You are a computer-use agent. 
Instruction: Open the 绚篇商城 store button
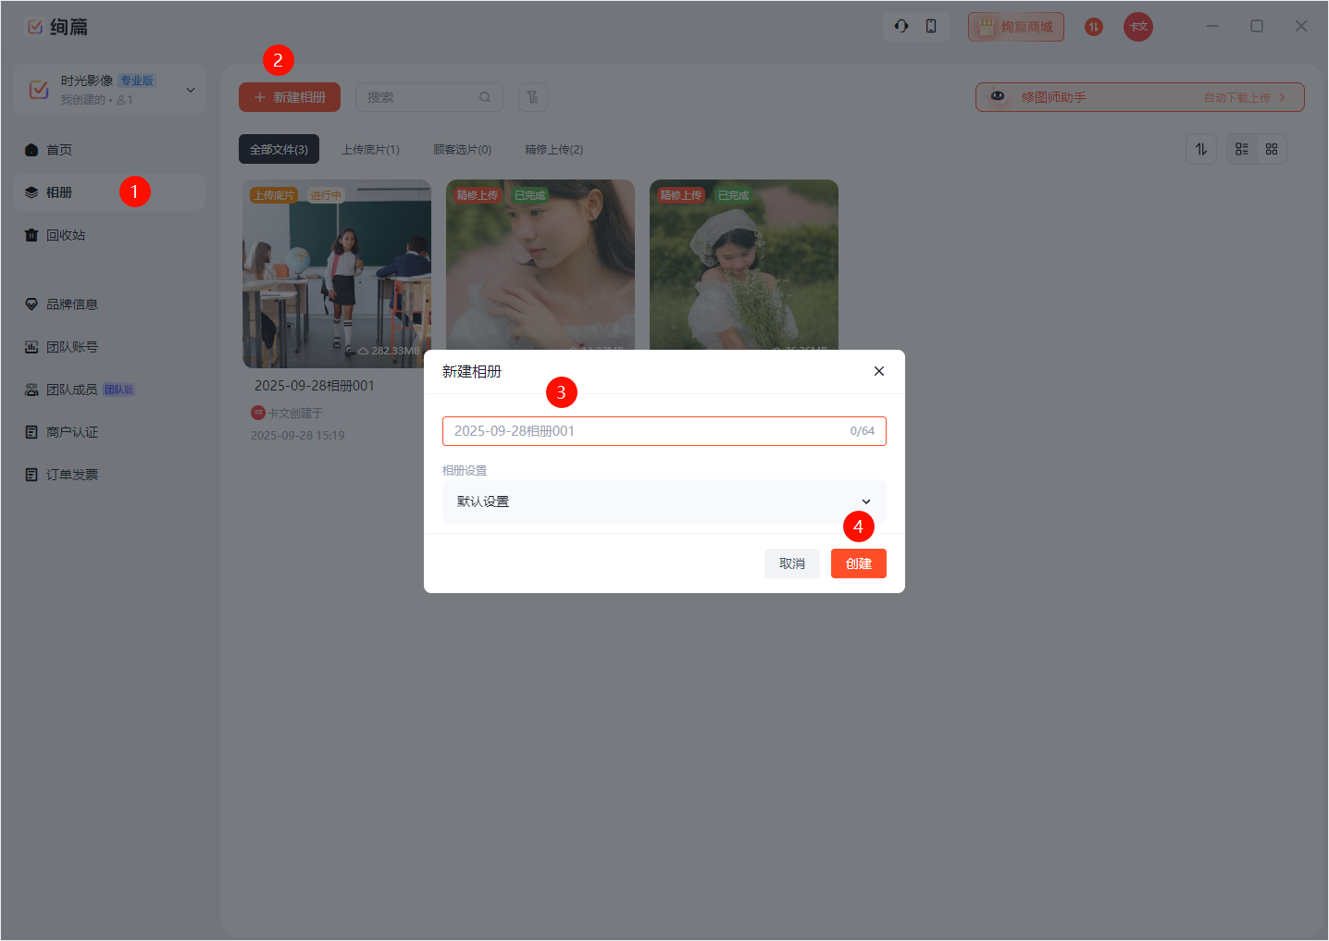pyautogui.click(x=1015, y=27)
